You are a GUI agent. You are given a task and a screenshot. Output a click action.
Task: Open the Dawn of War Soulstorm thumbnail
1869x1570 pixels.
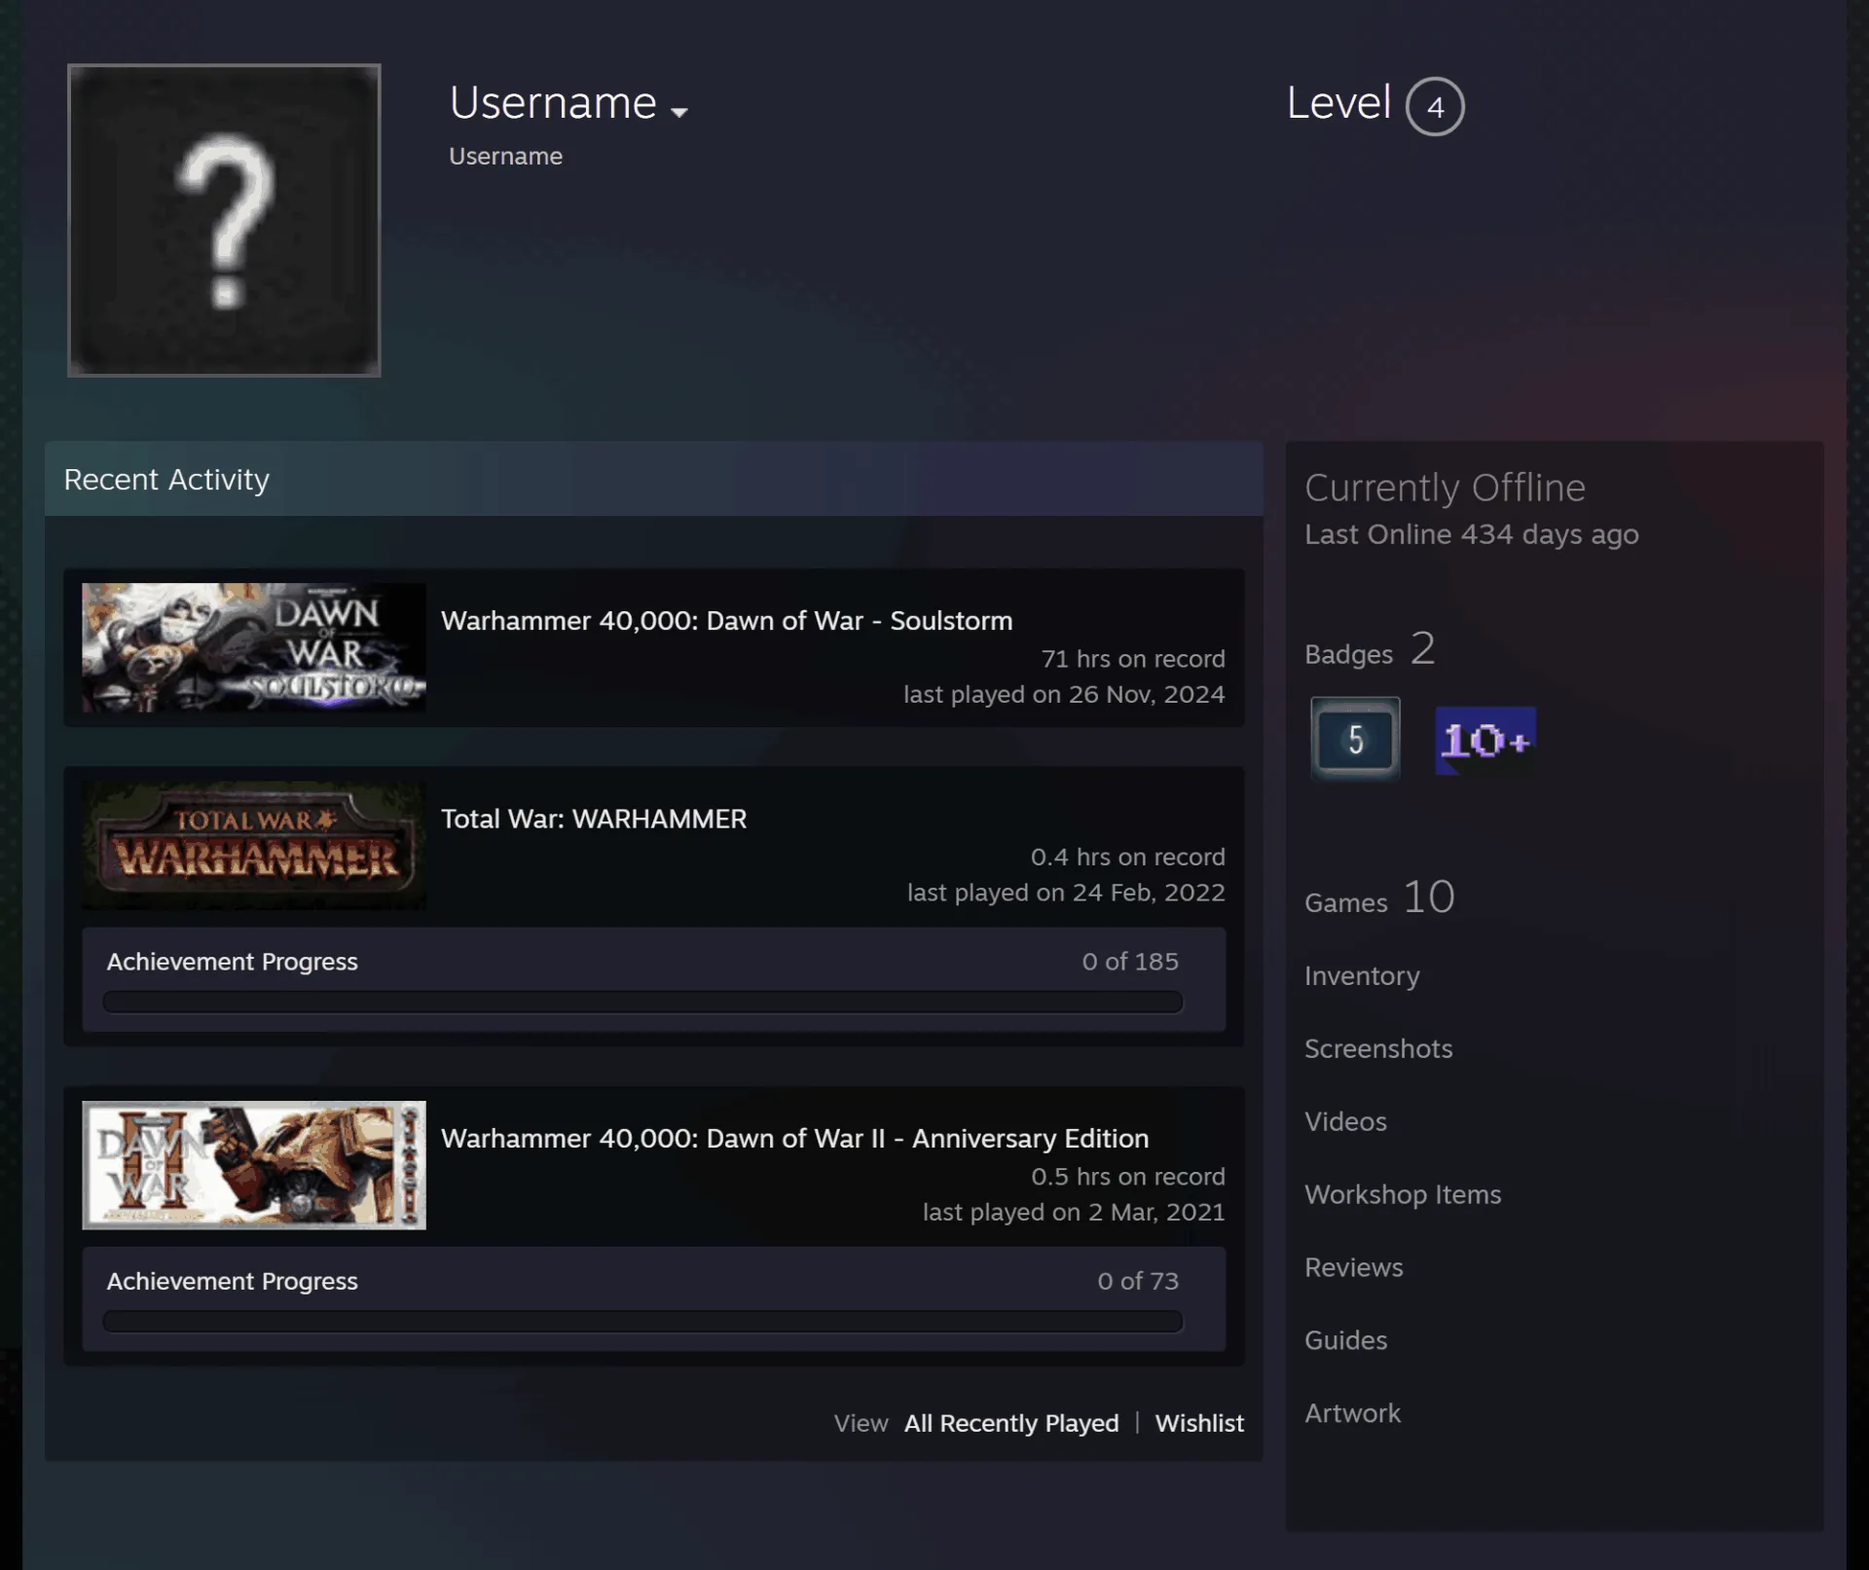254,647
